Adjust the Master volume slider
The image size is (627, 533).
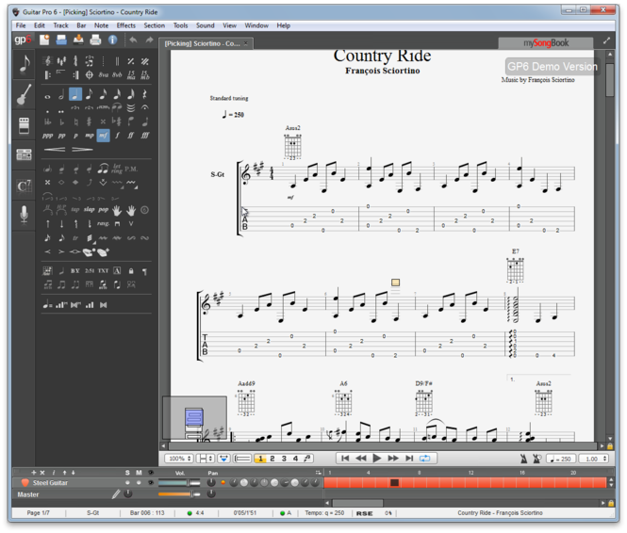click(x=179, y=494)
